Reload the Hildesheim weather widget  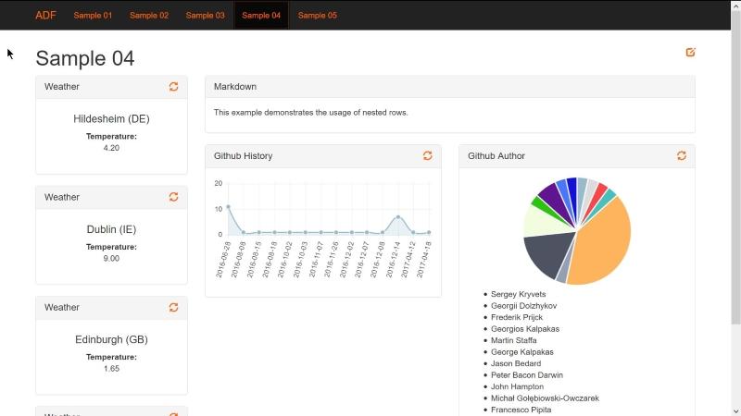click(x=173, y=87)
